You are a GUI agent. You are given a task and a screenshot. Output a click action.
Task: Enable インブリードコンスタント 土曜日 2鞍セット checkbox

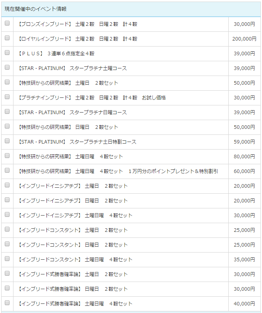[7, 229]
